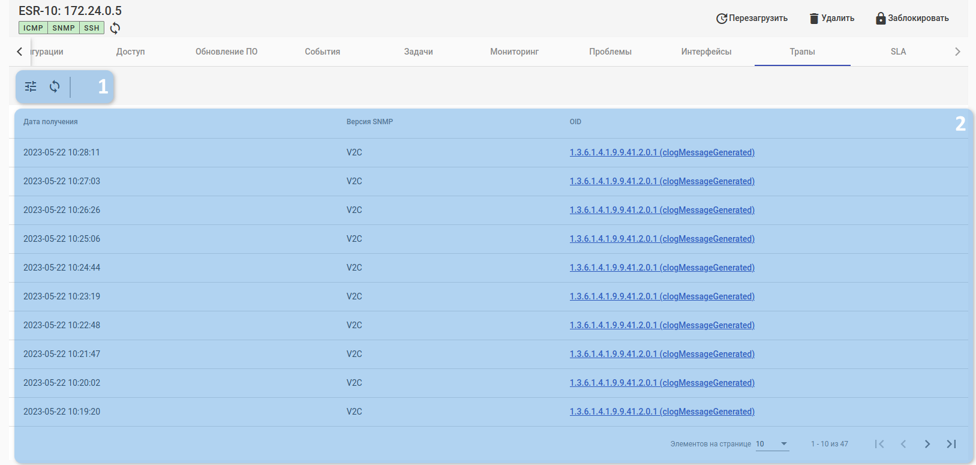976x465 pixels.
Task: Jump to the last page of traps
Action: click(x=951, y=444)
